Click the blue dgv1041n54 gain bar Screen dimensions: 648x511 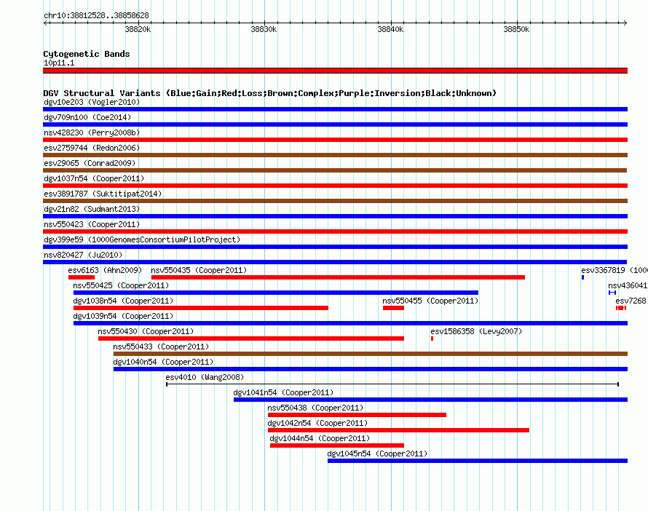pos(430,400)
